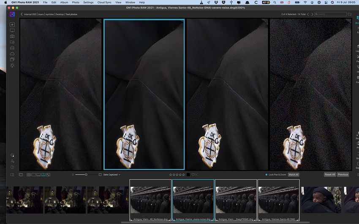Image resolution: width=359 pixels, height=224 pixels.
Task: Open the Album menu
Action: [64, 3]
